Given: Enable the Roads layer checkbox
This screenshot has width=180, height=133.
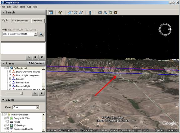Looking at the screenshot, I should [x=8, y=121].
